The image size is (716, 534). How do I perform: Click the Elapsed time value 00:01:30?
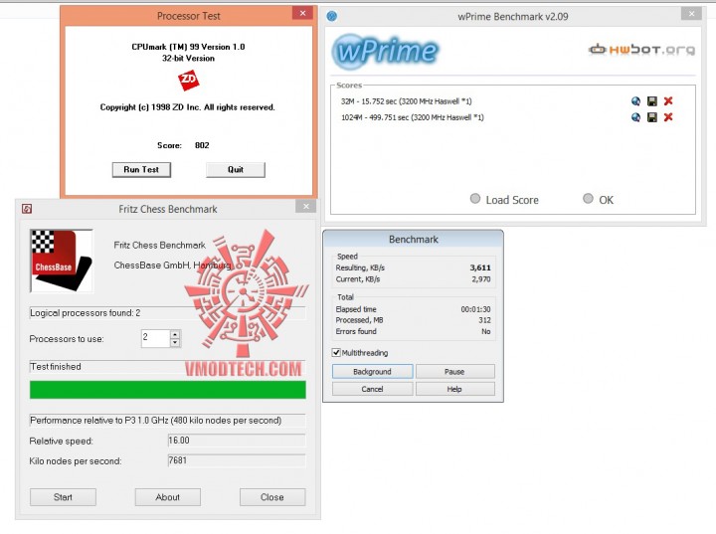(475, 309)
